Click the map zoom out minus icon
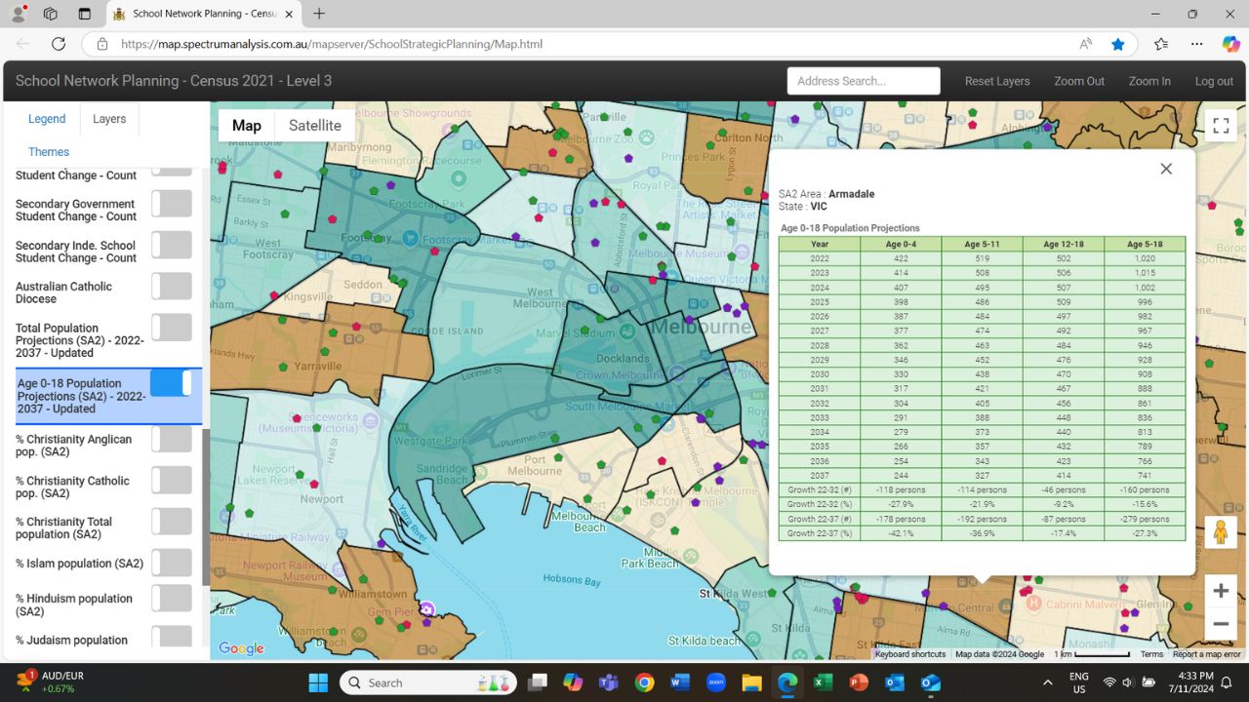 (1221, 623)
